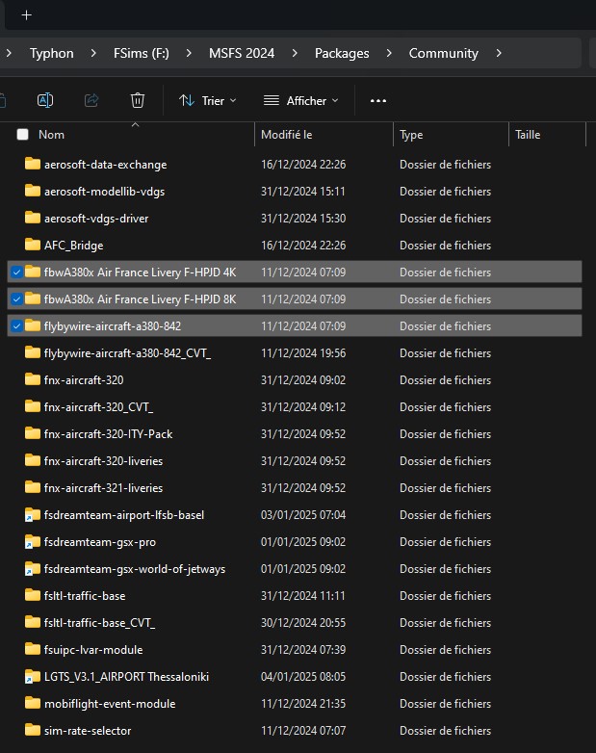
Task: Click the fsuipc-lvar-module folder icon
Action: (32, 649)
